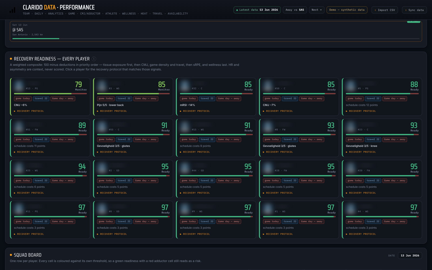Click the 'CMJ −6%' note on #13 card
Viewport: 432px width, 270px height.
pyautogui.click(x=21, y=105)
